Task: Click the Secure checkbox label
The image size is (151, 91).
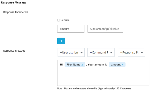Action: click(65, 20)
